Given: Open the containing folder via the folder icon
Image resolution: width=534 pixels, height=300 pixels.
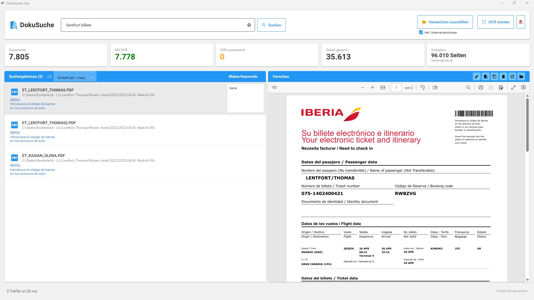Looking at the screenshot, I should coord(521,77).
